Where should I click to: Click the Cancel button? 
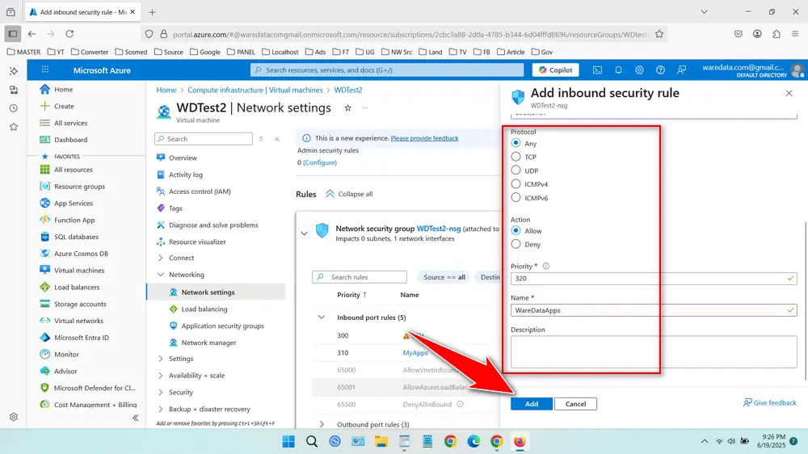(575, 404)
